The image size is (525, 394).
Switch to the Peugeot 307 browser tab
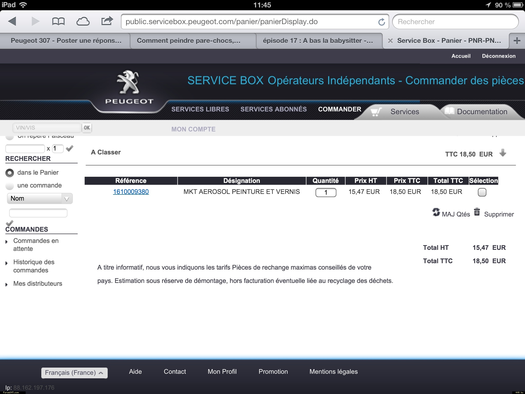click(66, 41)
